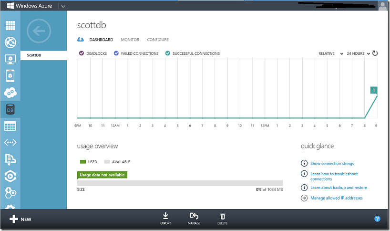Click the chart data point labeled 1
This screenshot has width=390, height=231.
[374, 90]
